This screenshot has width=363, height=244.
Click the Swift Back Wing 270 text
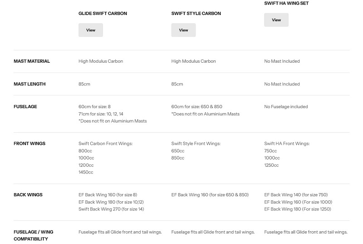[x=111, y=209]
